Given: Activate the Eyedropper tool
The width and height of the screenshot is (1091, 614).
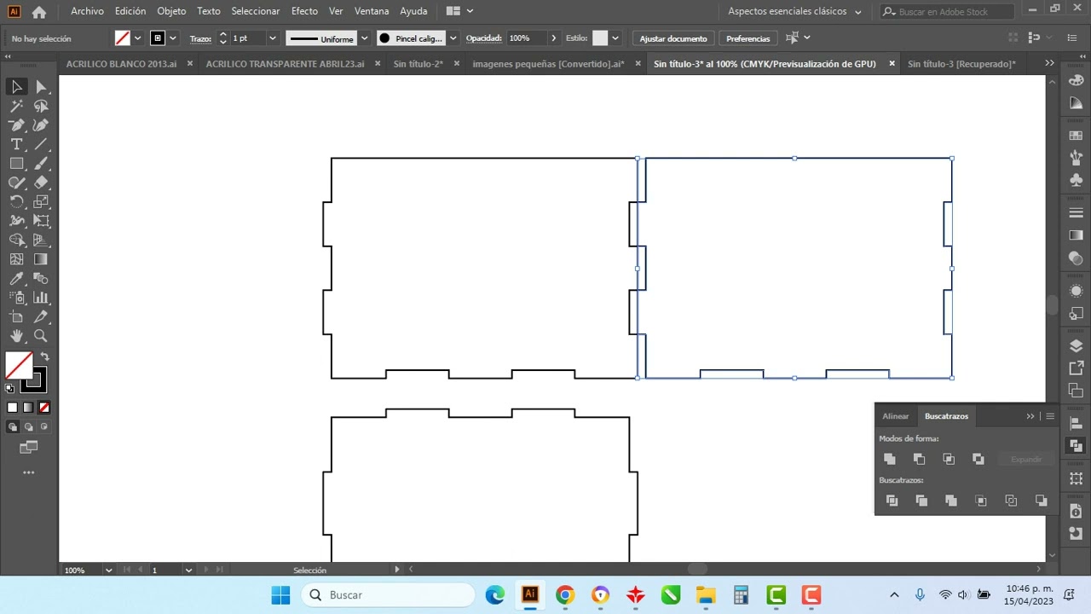Looking at the screenshot, I should pos(16,279).
